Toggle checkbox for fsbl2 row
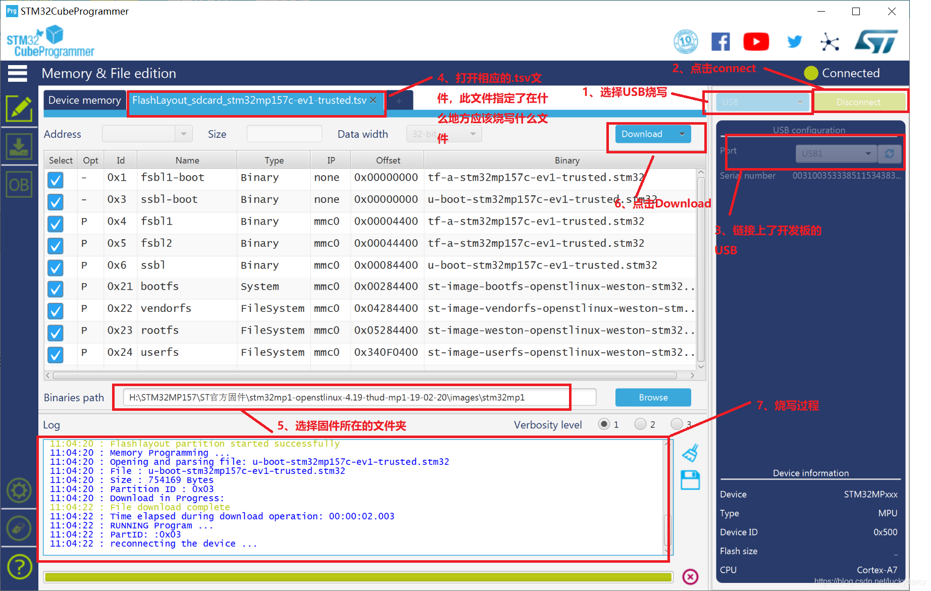Screen dimensions: 931x591 click(56, 246)
